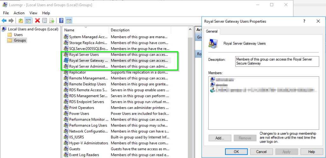Click 'Supports file replication in a dom...' description
Viewport: 326px width, 158px height.
point(140,72)
